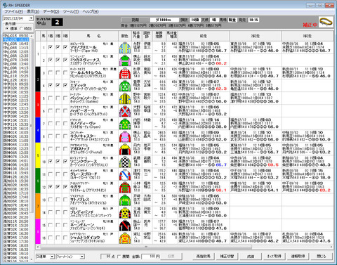Click the black and yellow silks for horse 9

click(125, 149)
